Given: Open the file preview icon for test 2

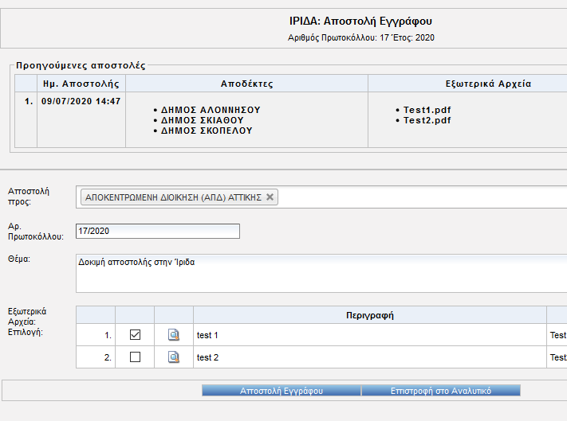Looking at the screenshot, I should tap(174, 357).
